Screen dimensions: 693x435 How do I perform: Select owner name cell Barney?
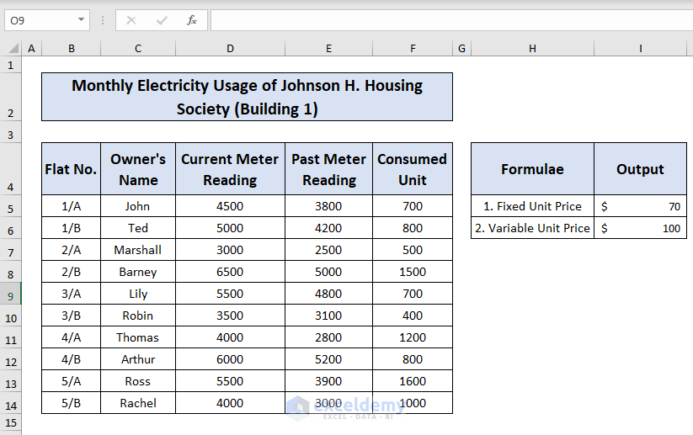tap(138, 272)
